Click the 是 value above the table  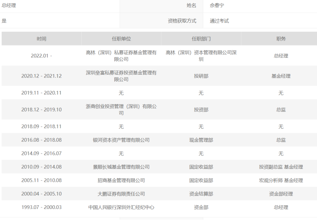click(4, 21)
